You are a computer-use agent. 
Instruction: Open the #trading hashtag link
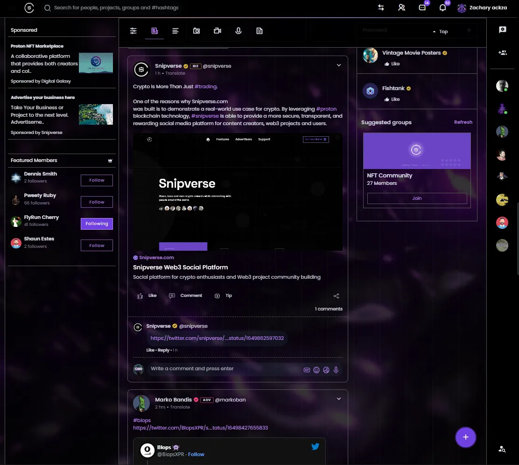coord(206,86)
